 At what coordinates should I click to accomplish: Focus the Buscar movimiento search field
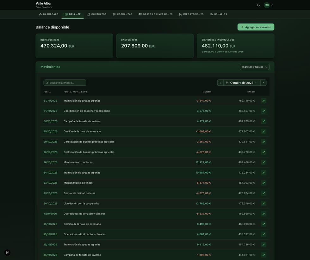[65, 83]
